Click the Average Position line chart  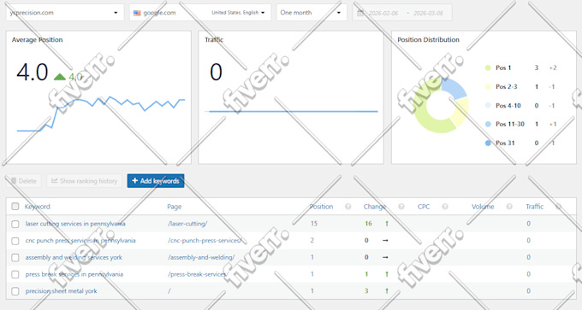[x=101, y=114]
